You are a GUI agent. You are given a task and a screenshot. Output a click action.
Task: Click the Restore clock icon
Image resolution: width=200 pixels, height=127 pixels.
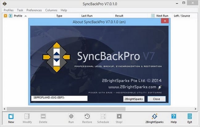pyautogui.click(x=87, y=116)
